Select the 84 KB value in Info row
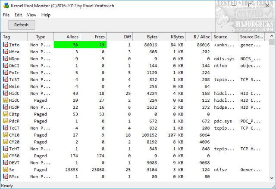 pos(177,45)
